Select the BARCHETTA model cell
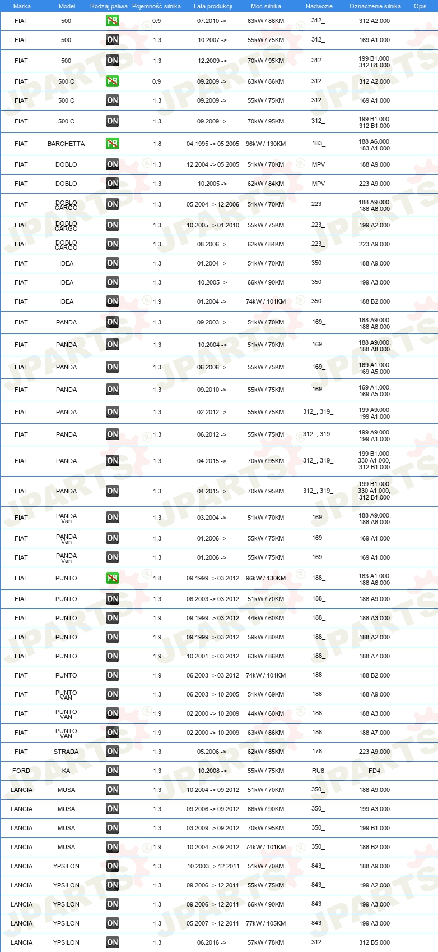Image resolution: width=438 pixels, height=952 pixels. point(66,144)
